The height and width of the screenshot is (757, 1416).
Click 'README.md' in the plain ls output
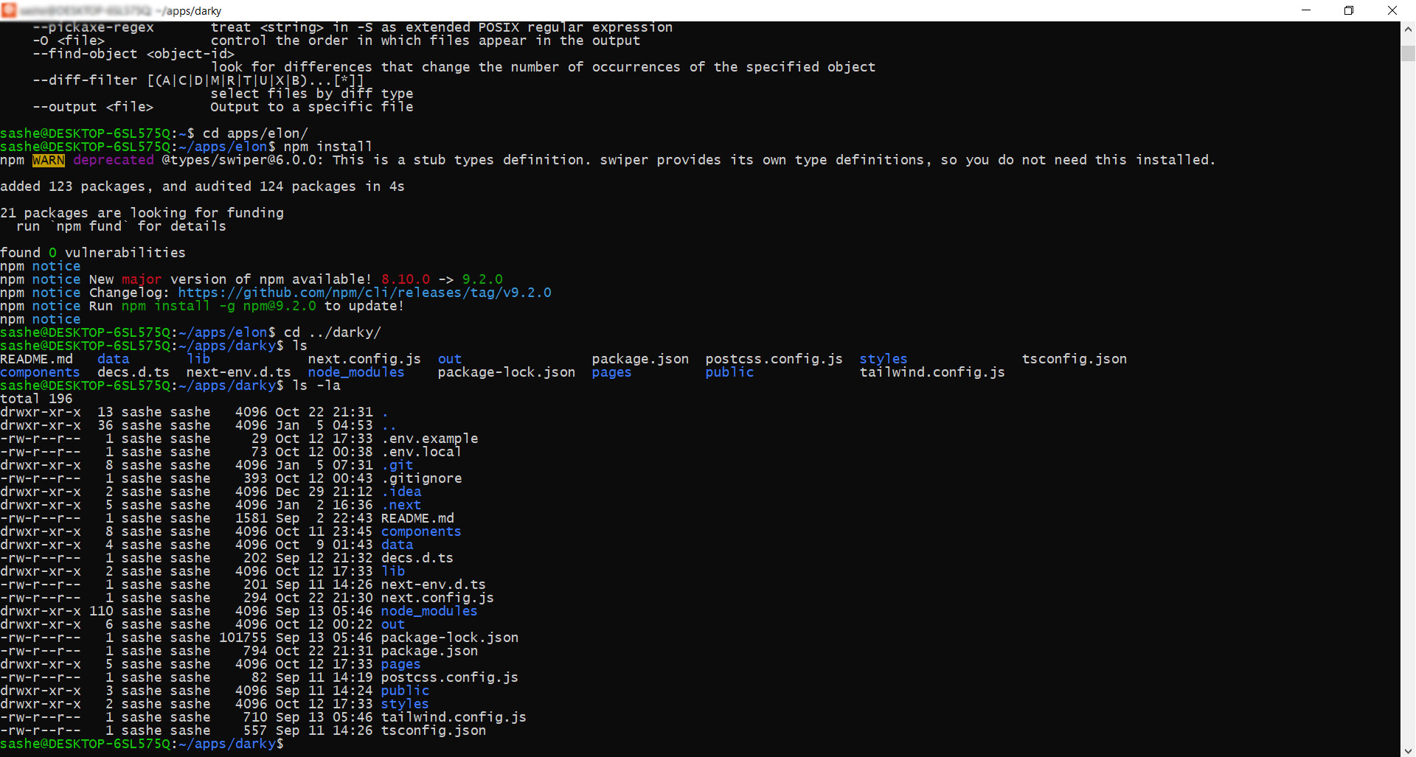pos(36,359)
